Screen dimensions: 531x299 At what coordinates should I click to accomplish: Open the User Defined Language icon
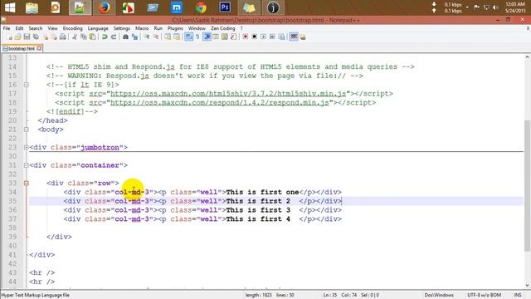[x=216, y=37]
